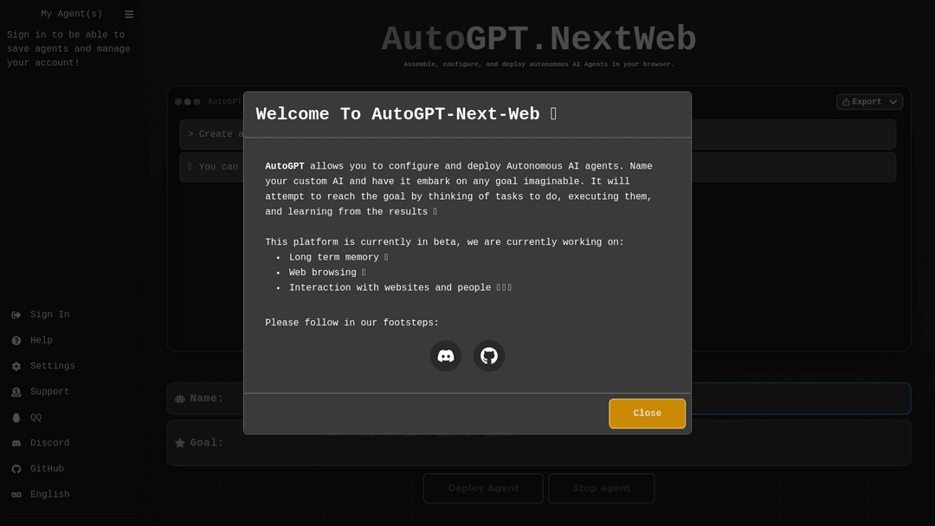The height and width of the screenshot is (526, 935).
Task: Click the Settings gear icon
Action: pyautogui.click(x=16, y=366)
